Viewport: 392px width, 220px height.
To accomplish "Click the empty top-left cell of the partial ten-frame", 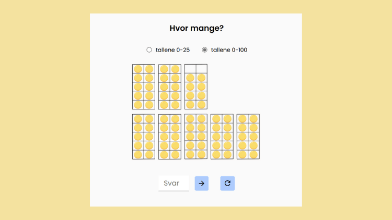I will tap(190, 69).
